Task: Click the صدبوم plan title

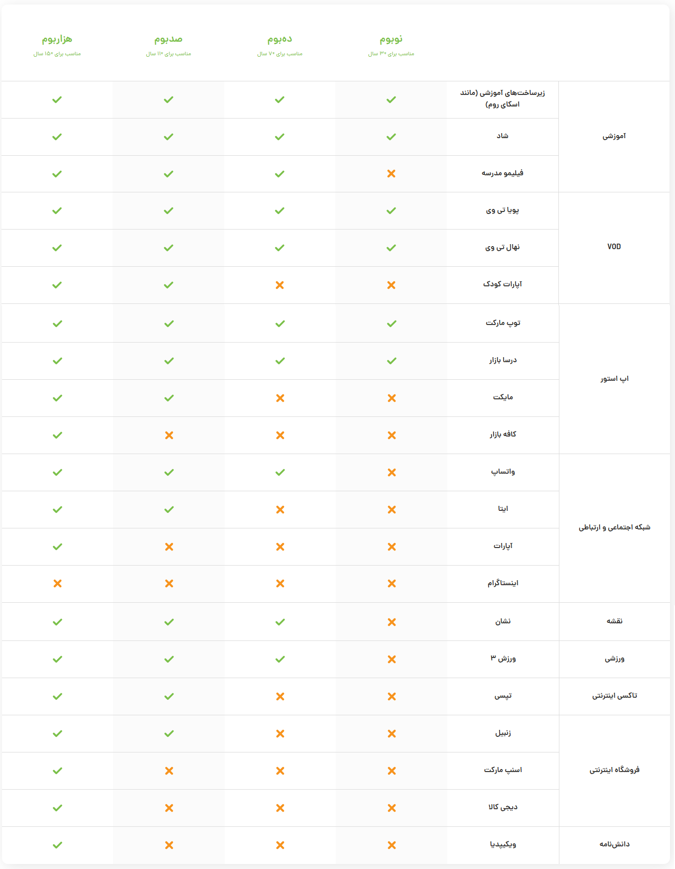Action: [168, 39]
